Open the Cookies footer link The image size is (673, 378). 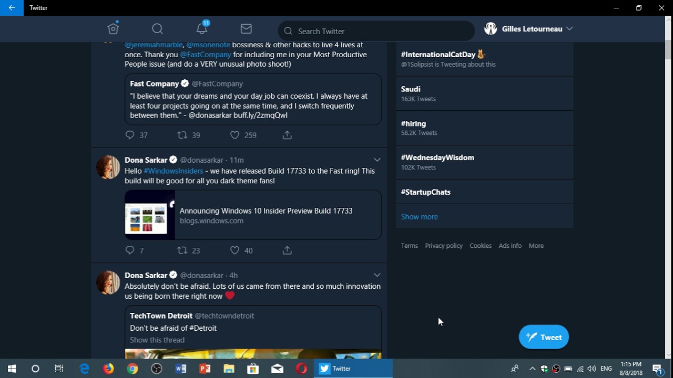point(481,246)
